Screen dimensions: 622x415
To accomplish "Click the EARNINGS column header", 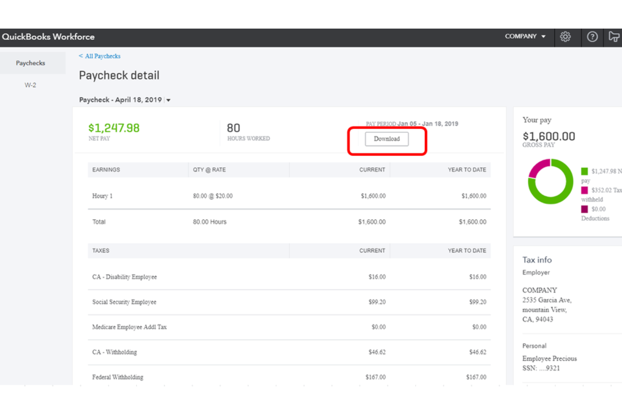I will tap(106, 170).
